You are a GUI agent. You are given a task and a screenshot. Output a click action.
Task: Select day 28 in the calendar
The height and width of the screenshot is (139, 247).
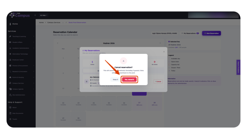[155, 104]
